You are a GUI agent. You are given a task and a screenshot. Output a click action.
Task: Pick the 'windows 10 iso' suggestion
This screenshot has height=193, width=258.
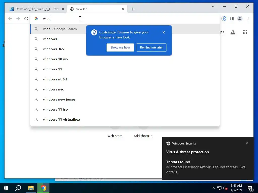click(125, 59)
